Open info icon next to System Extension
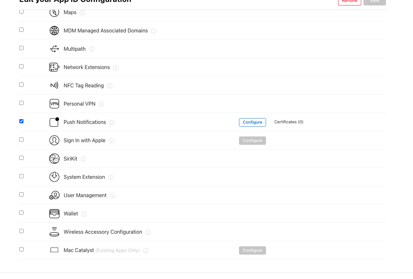 coord(111,177)
